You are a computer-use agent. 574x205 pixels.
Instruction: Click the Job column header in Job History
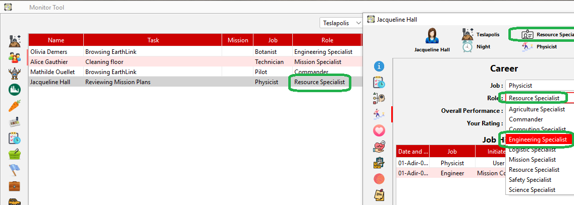tap(452, 151)
